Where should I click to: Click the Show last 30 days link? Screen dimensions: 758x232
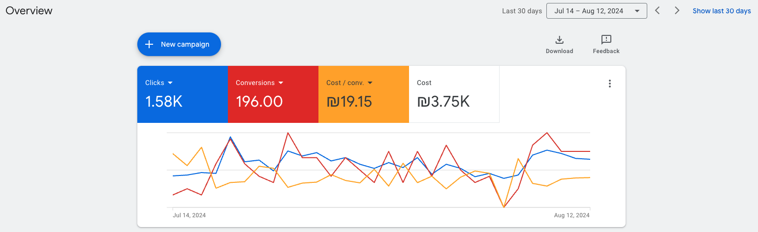722,11
